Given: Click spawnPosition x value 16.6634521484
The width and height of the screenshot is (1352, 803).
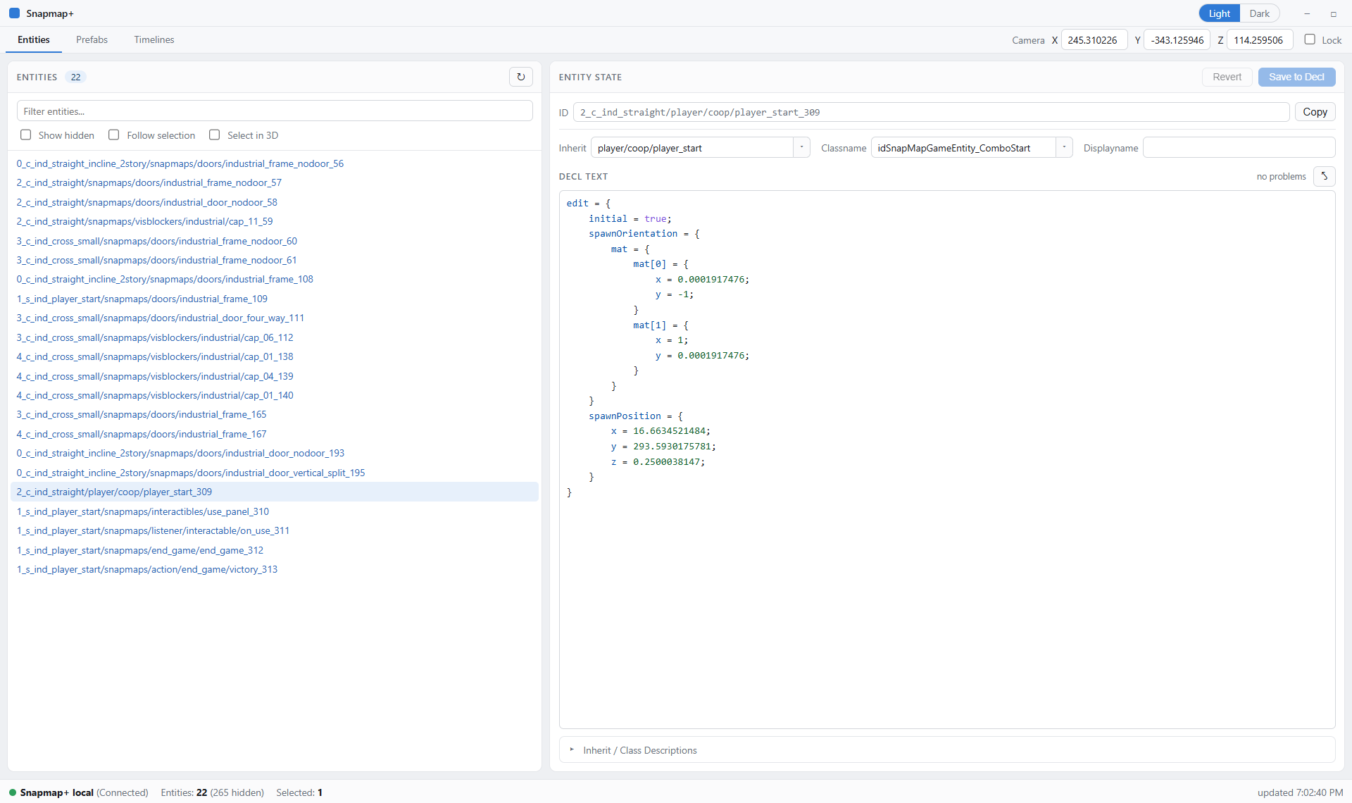Looking at the screenshot, I should [x=669, y=431].
